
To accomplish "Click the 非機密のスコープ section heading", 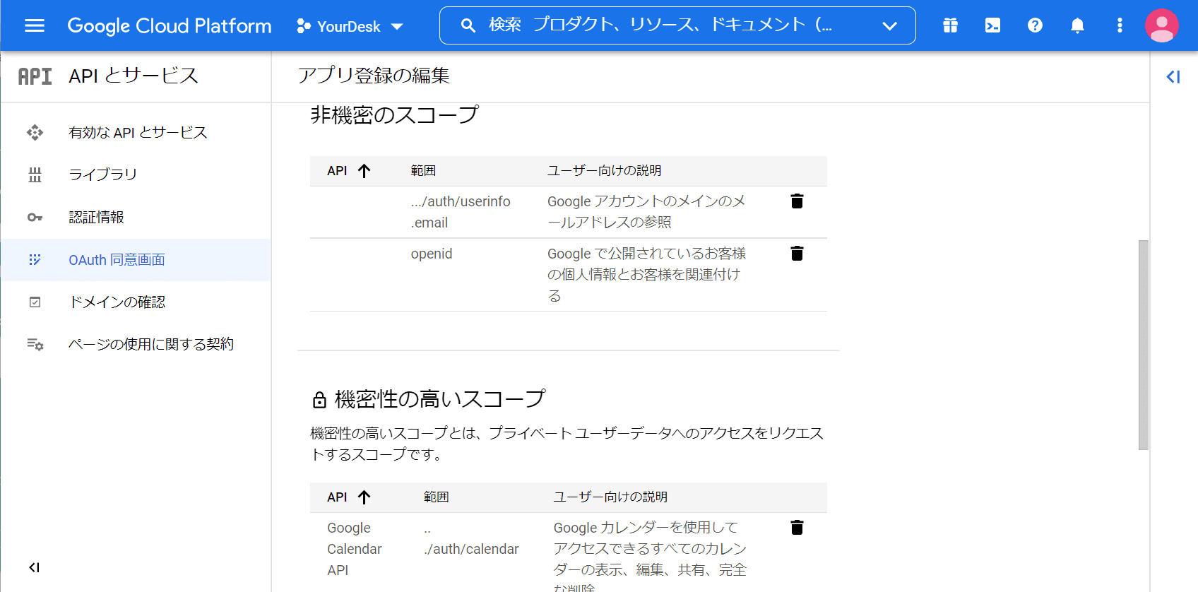I will [394, 115].
